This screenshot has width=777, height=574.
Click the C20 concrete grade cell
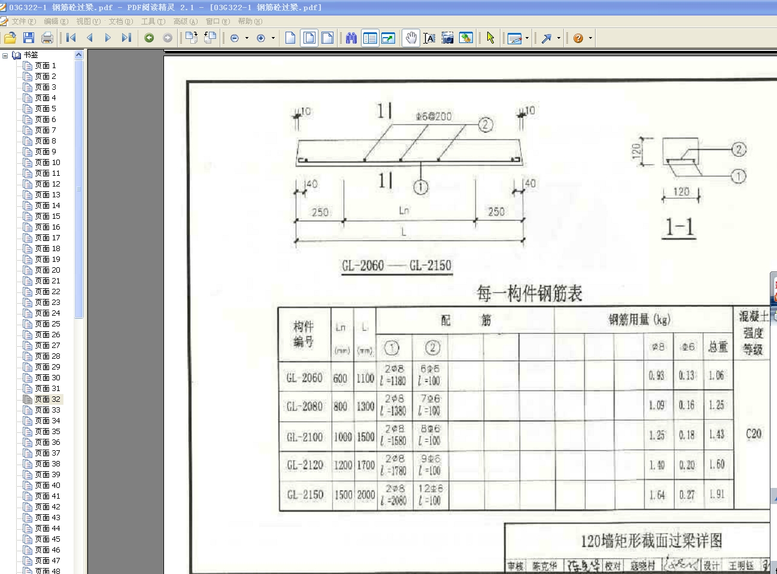(754, 434)
